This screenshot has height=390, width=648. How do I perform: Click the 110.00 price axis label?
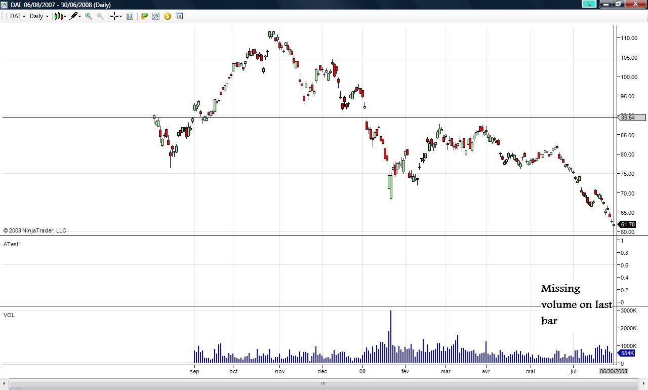(628, 38)
